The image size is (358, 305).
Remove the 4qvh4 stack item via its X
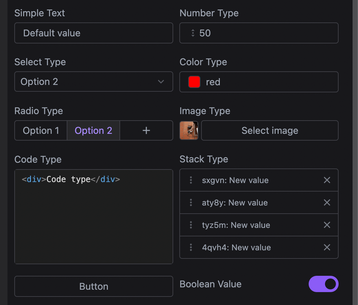(327, 247)
